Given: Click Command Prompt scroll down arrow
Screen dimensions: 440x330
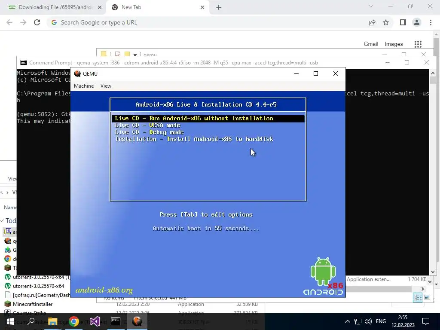Looking at the screenshot, I should pyautogui.click(x=433, y=272).
